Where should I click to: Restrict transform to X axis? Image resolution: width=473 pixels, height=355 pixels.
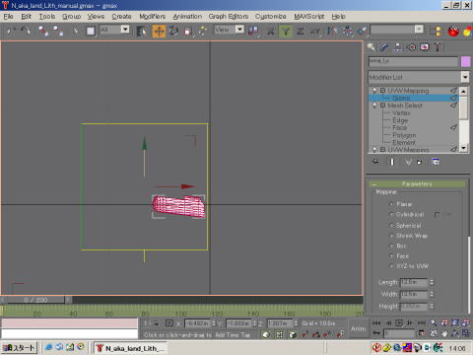(271, 31)
